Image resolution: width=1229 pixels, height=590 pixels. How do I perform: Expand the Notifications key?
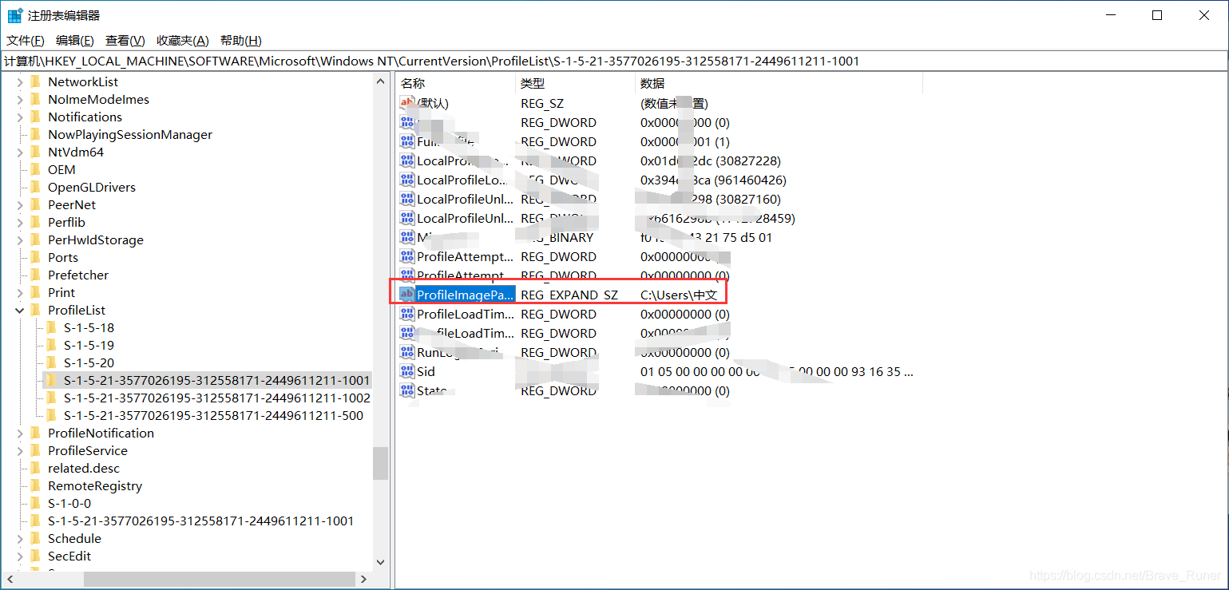point(20,117)
